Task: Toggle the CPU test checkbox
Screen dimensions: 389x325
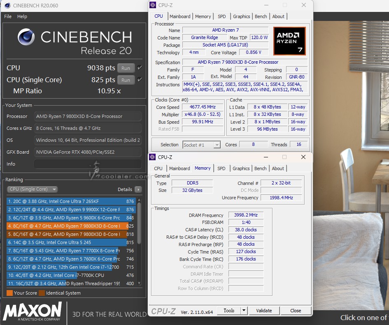Action: pos(140,67)
